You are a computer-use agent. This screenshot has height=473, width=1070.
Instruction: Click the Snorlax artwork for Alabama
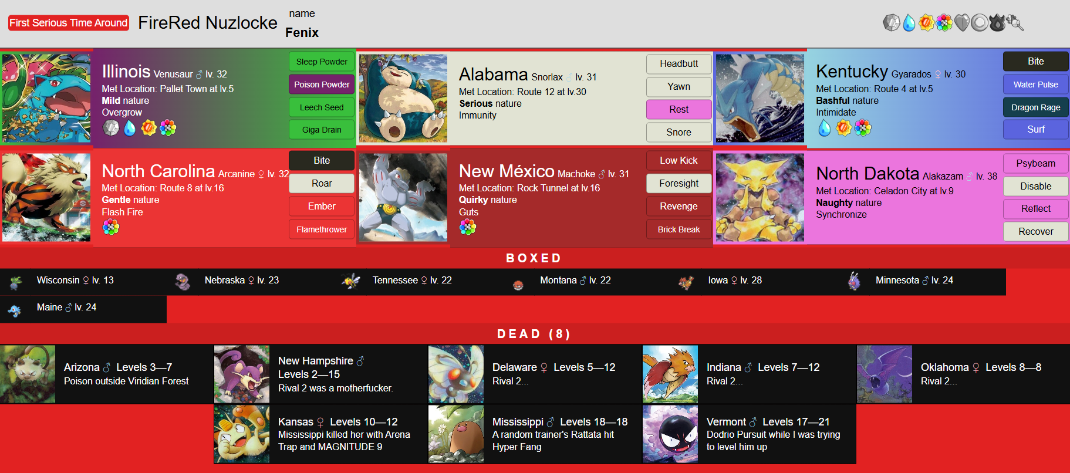(x=403, y=98)
